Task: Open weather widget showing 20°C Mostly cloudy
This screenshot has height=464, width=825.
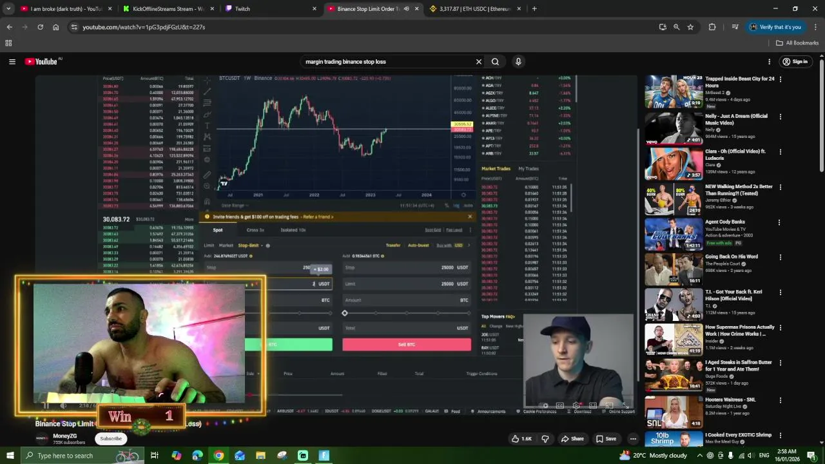Action: 653,456
